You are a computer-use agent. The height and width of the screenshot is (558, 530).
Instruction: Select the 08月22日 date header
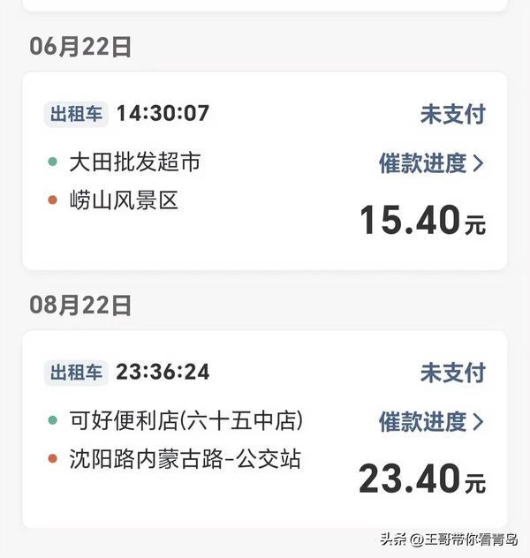(x=80, y=305)
